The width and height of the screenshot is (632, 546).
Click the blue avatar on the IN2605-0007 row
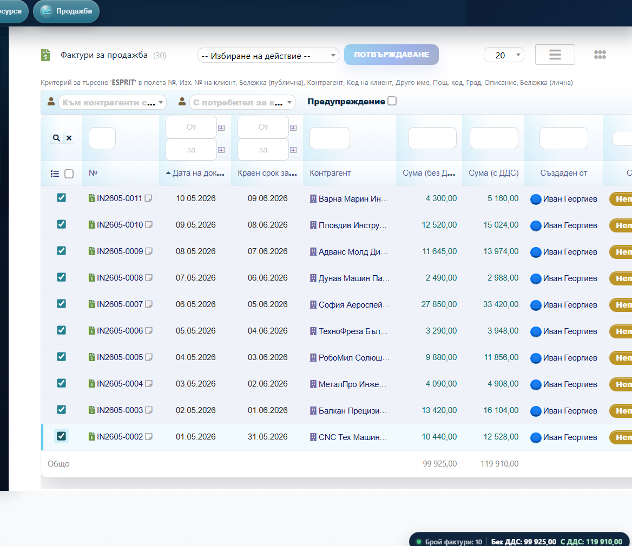coord(536,305)
